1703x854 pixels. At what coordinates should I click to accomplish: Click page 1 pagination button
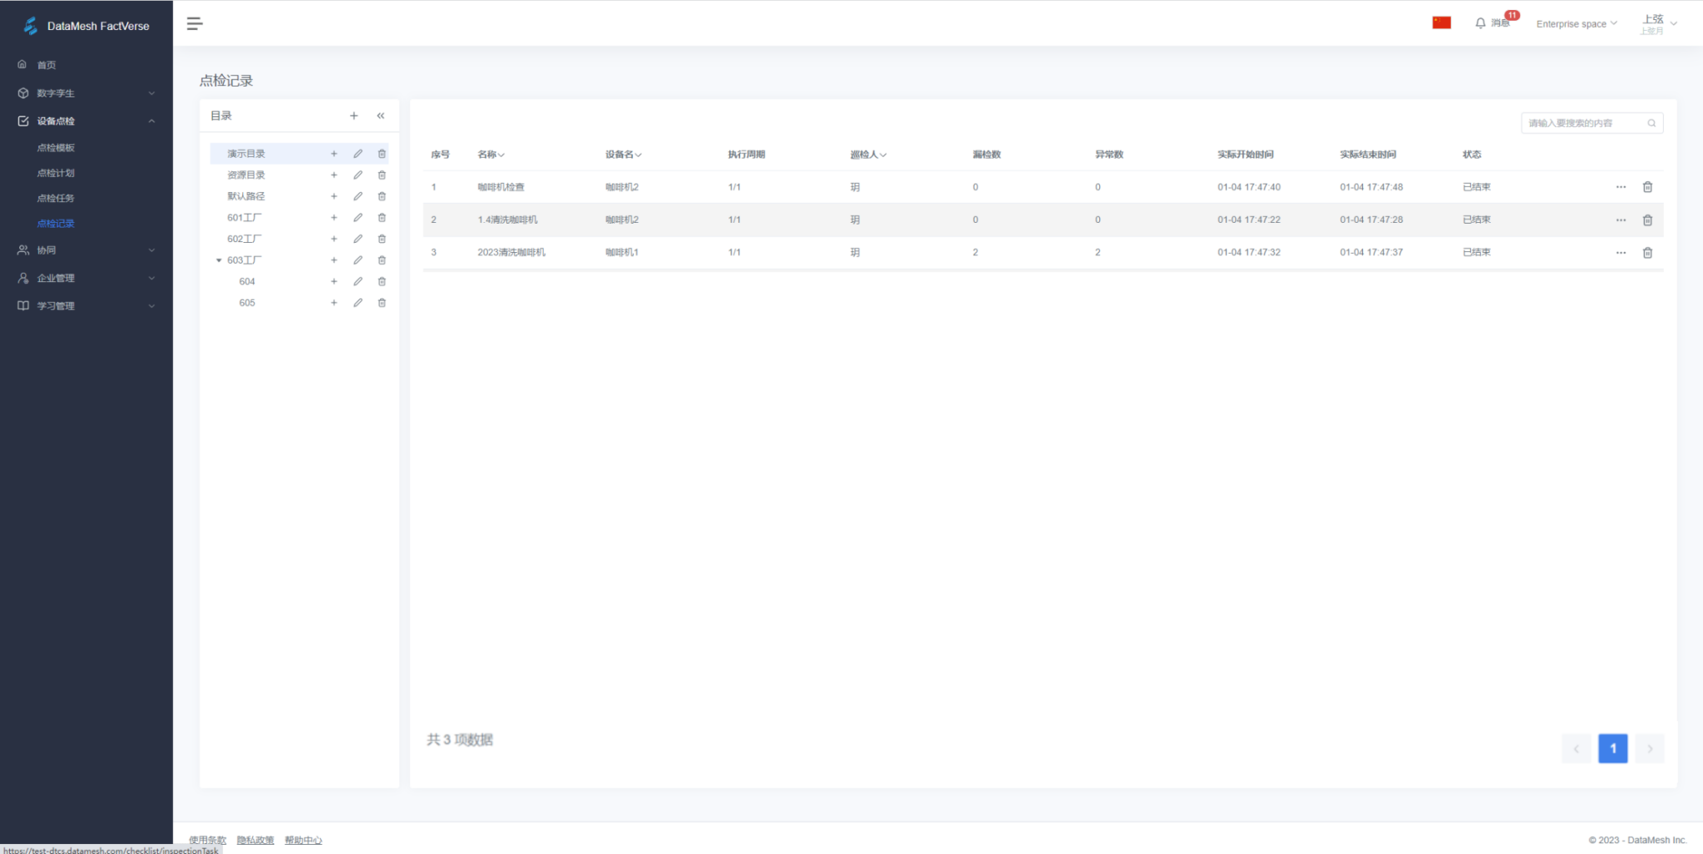click(x=1612, y=748)
